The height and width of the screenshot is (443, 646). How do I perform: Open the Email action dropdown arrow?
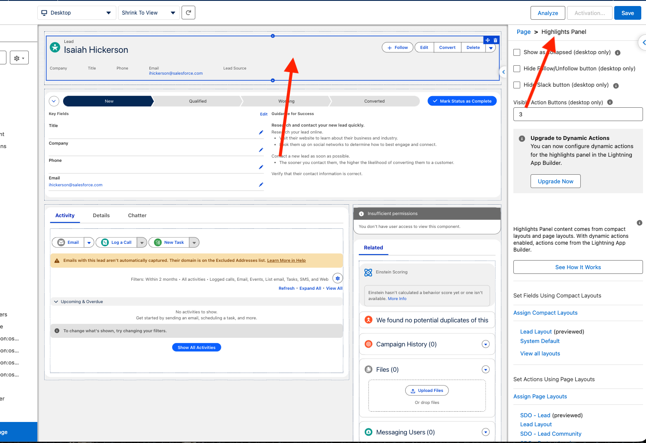(x=89, y=243)
